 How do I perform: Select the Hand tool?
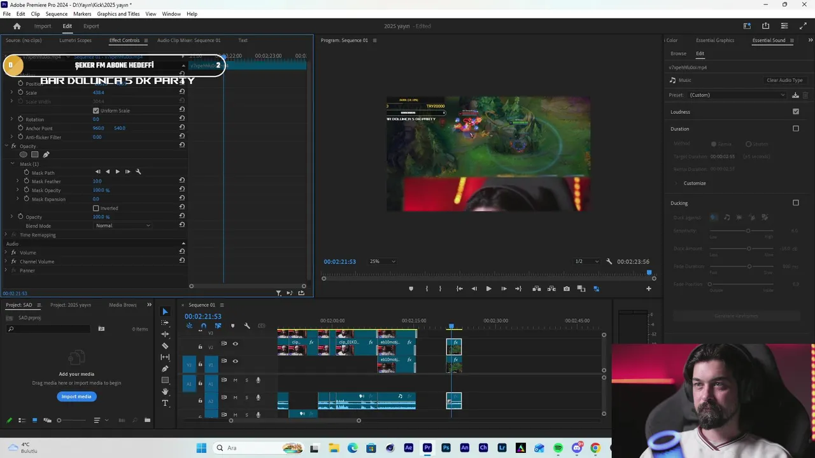(165, 391)
